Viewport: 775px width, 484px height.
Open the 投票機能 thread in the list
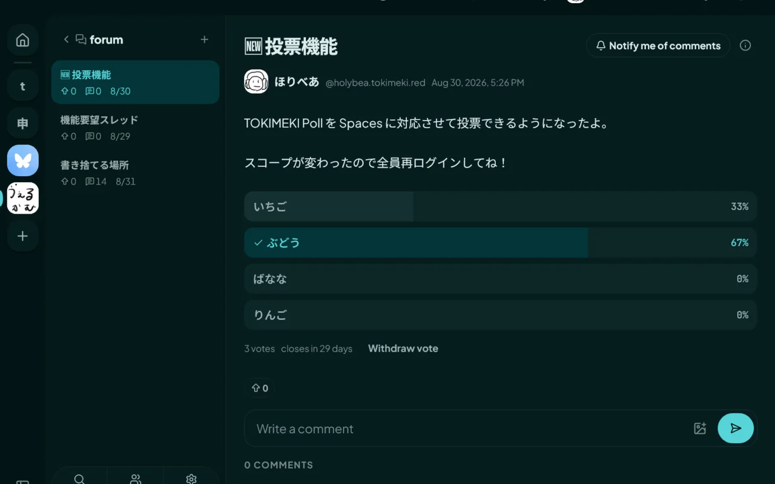(135, 82)
